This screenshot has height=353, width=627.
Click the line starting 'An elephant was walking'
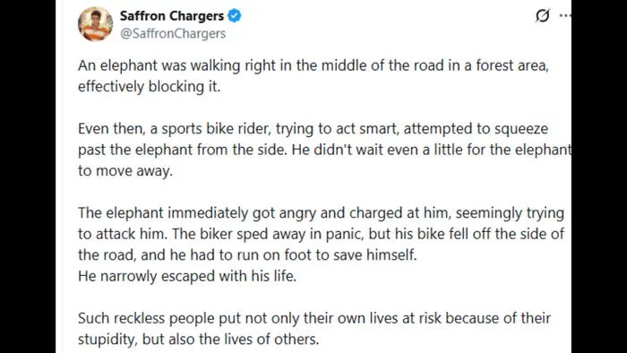click(313, 65)
